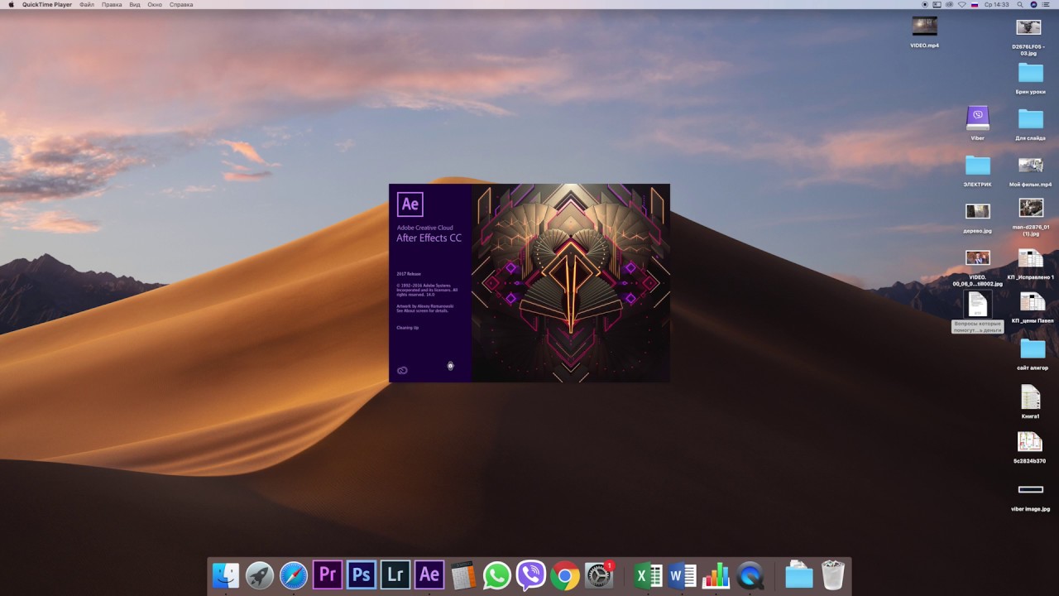Select Книга1 spreadsheet file
The image size is (1059, 596).
tap(1030, 397)
